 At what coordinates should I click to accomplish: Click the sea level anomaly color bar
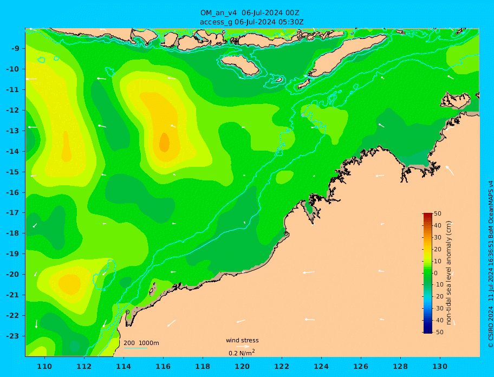[x=428, y=273]
